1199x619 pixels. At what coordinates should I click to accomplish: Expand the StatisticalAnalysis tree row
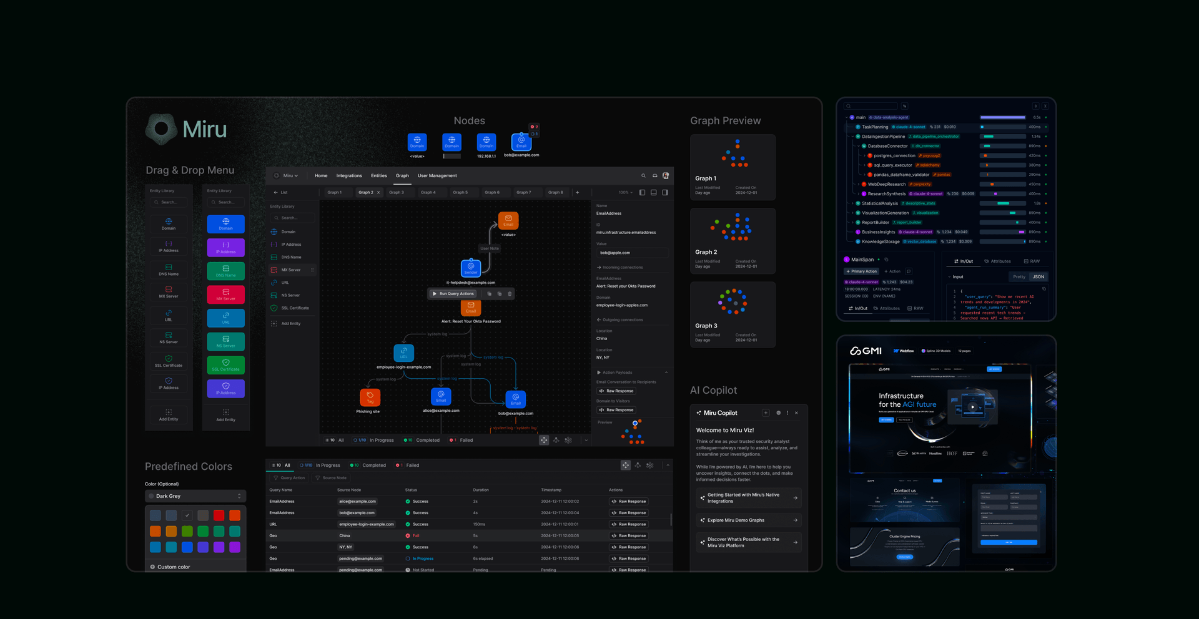(x=852, y=203)
